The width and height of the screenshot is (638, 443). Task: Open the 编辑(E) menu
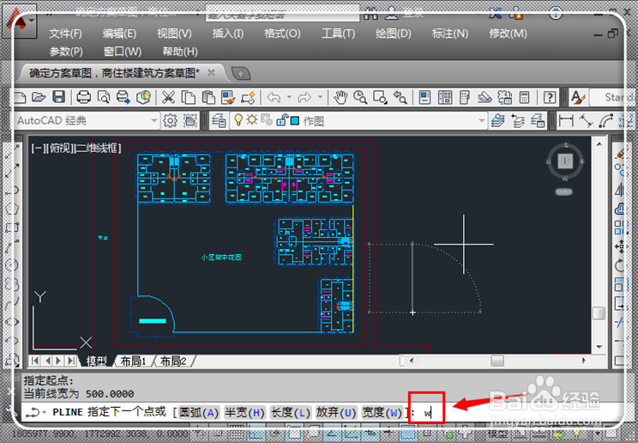pos(119,33)
